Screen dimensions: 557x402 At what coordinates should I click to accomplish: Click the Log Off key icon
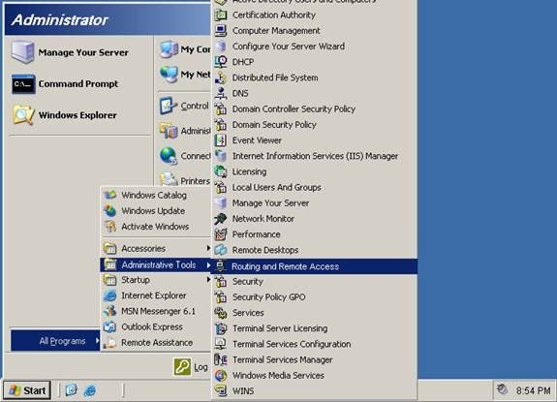tap(182, 366)
